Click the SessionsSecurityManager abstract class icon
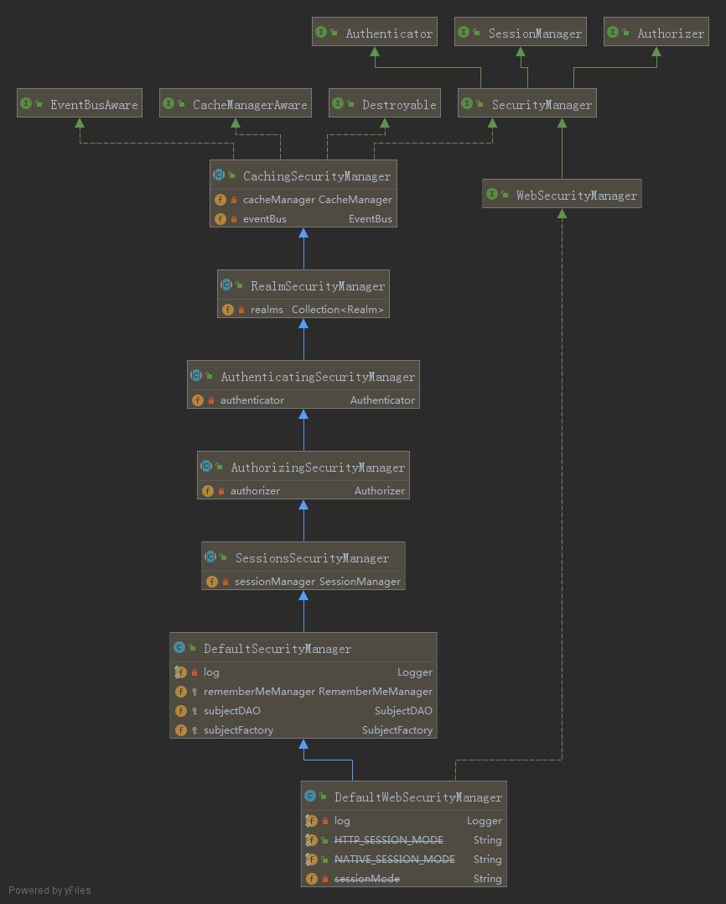The width and height of the screenshot is (726, 904). pyautogui.click(x=210, y=557)
